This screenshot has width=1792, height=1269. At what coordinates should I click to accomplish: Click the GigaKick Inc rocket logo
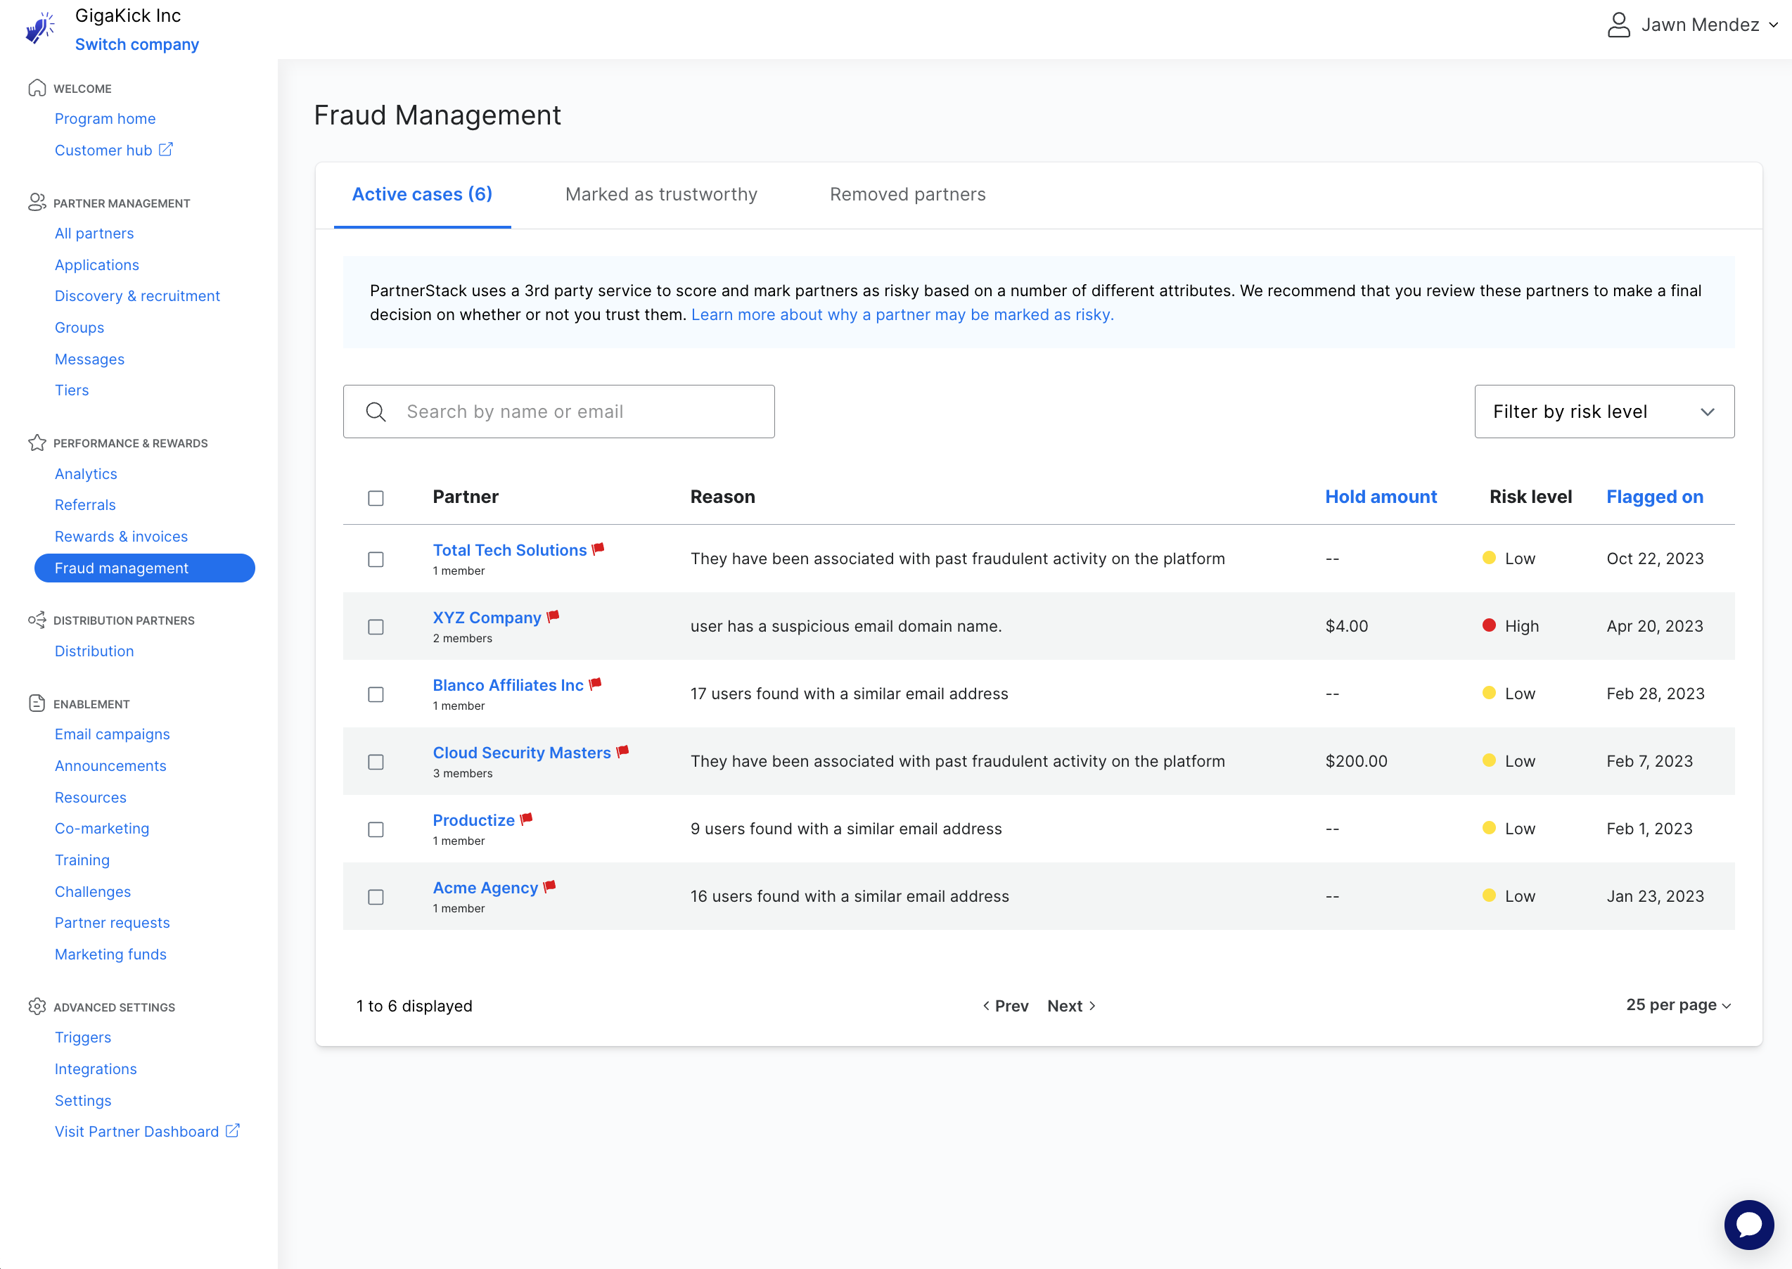(x=41, y=28)
